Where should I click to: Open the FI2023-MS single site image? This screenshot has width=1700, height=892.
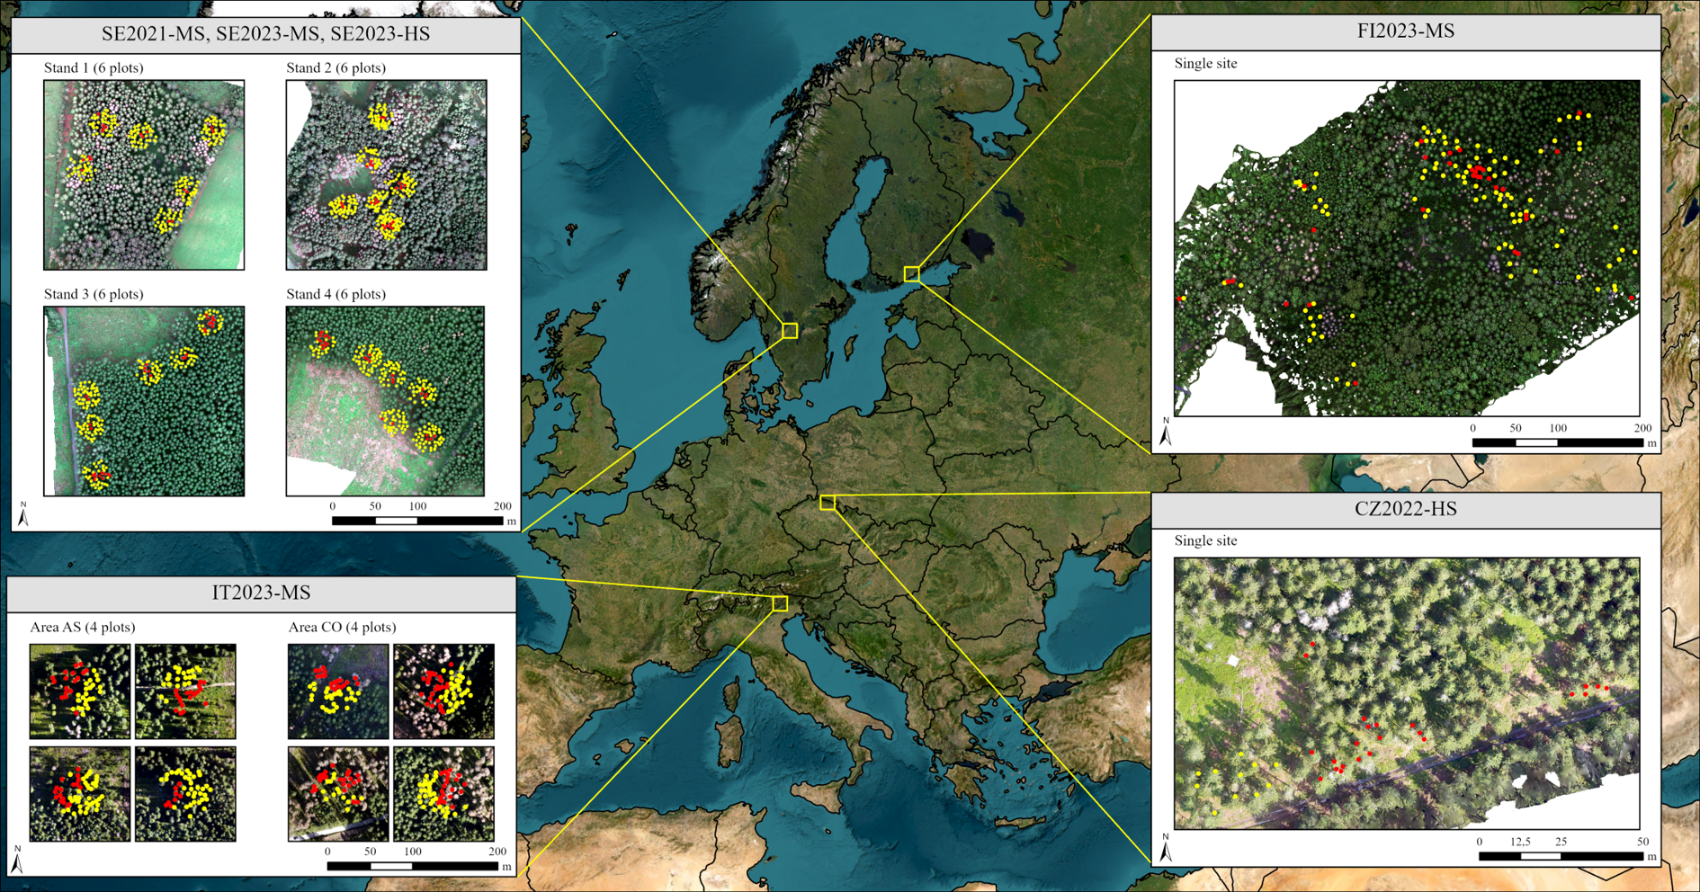click(1407, 248)
